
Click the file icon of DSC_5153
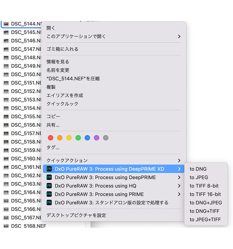tap(6, 100)
